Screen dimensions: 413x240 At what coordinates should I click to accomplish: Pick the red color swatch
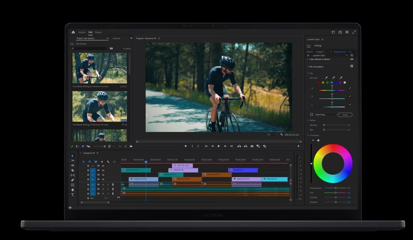tap(319, 82)
